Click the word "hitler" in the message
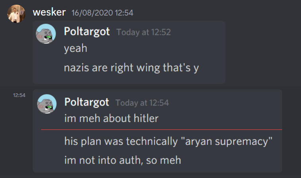 pyautogui.click(x=146, y=118)
